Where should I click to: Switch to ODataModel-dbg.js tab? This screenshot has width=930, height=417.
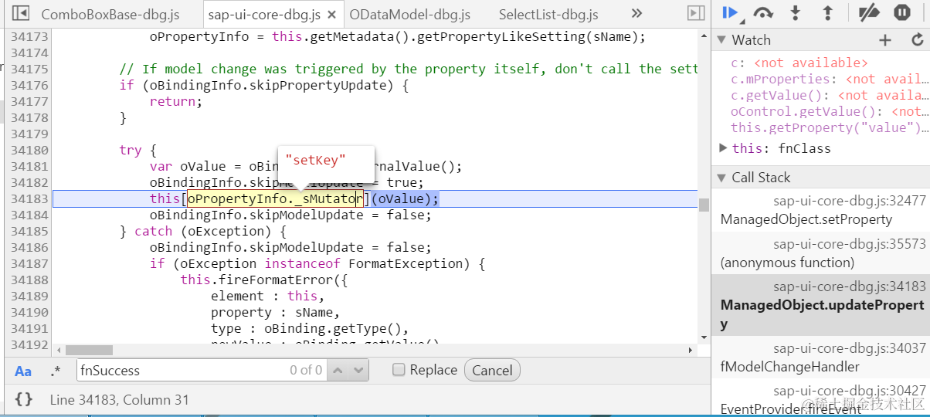point(409,14)
